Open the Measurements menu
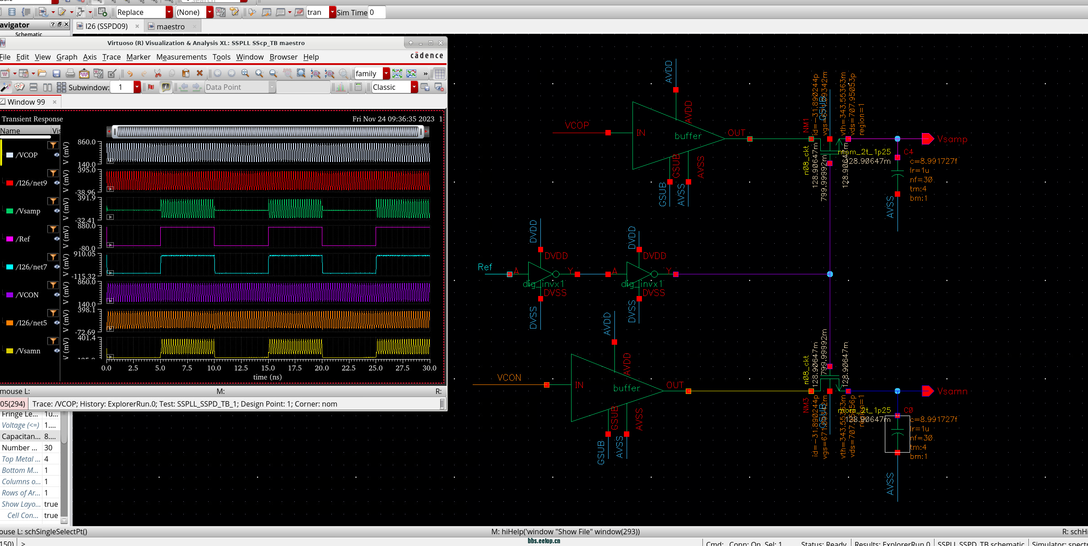 coord(181,57)
